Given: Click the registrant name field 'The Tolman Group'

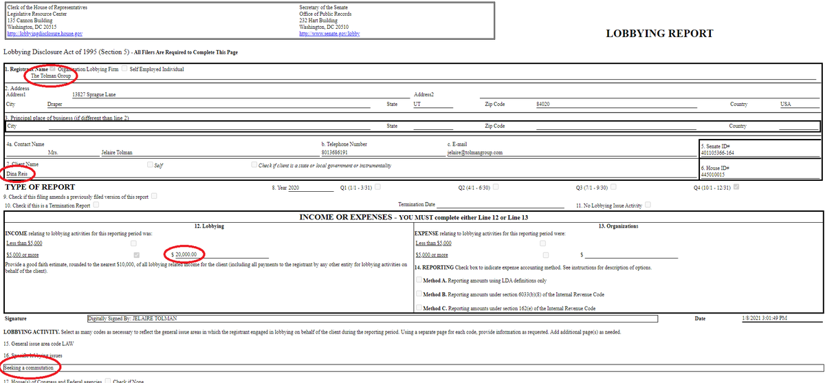Looking at the screenshot, I should 425,76.
